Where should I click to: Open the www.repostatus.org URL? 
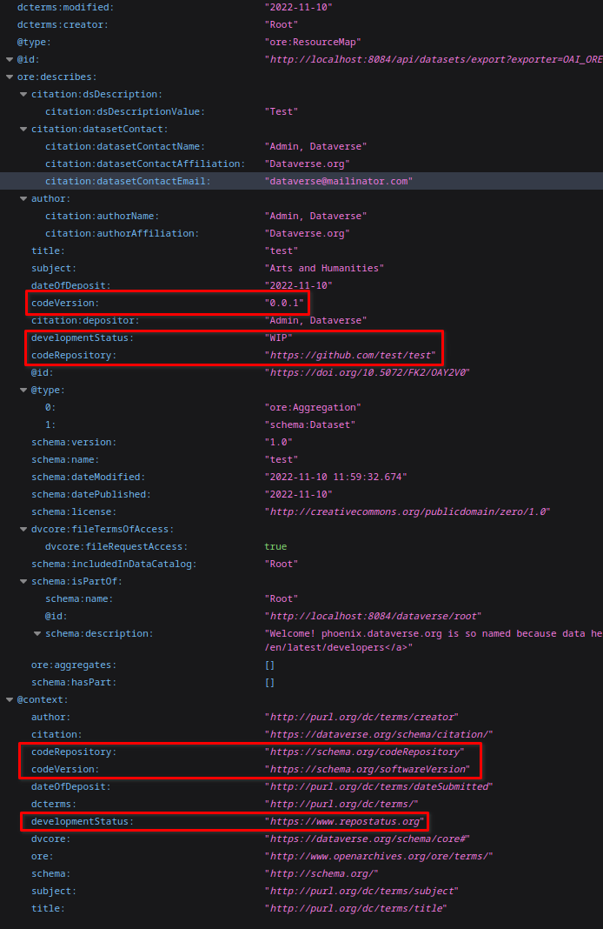tap(344, 821)
